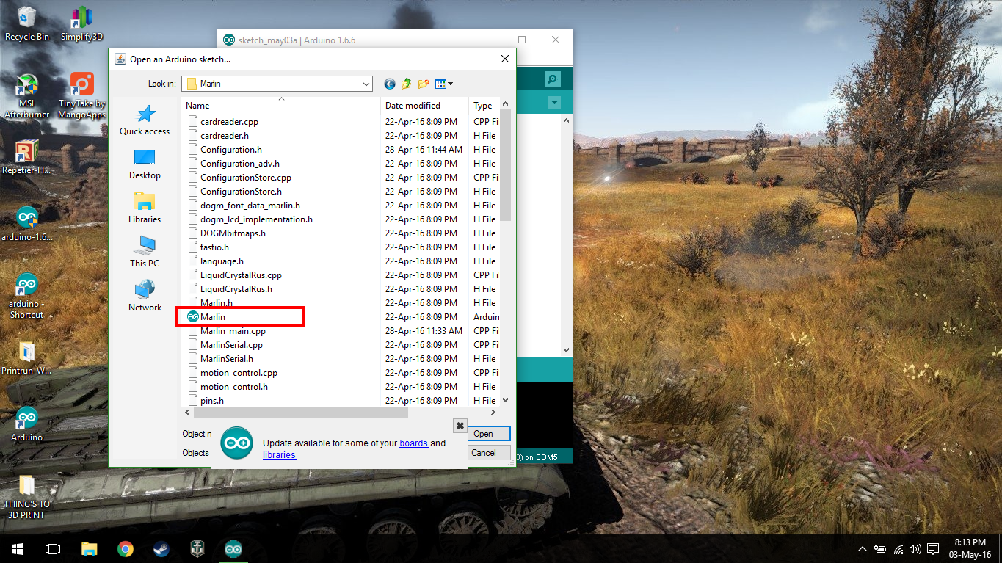Follow the libraries update link
This screenshot has width=1002, height=563.
279,455
